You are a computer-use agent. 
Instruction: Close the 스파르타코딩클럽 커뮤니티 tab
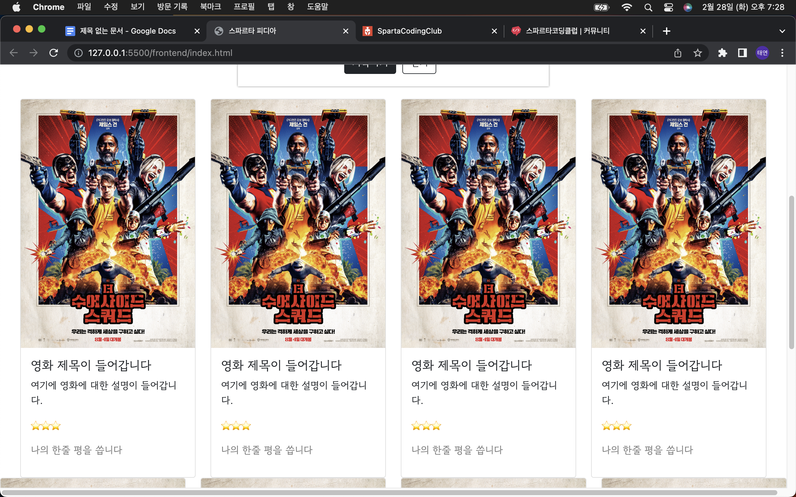(x=643, y=31)
